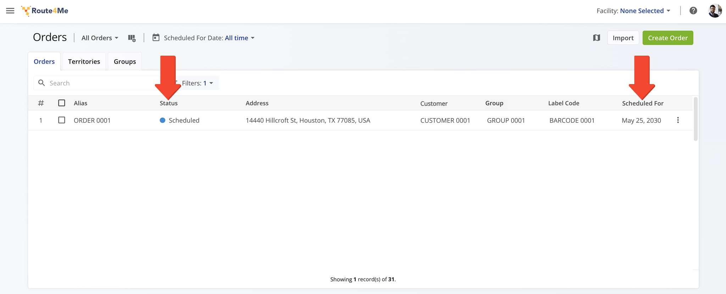Click the Scheduled status text

tap(184, 120)
